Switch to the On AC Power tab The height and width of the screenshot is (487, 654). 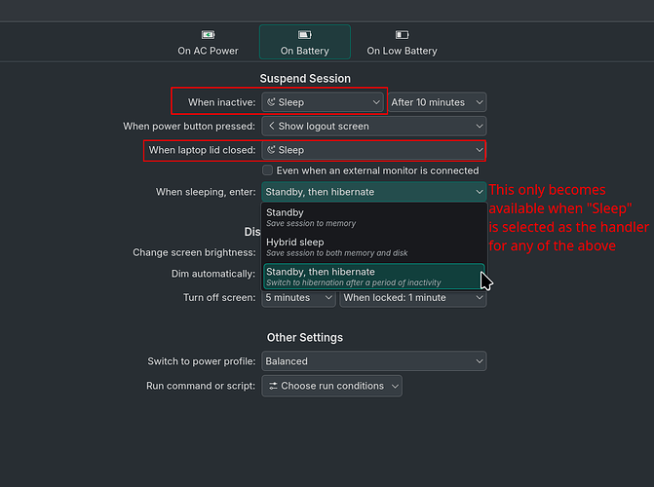click(x=208, y=42)
